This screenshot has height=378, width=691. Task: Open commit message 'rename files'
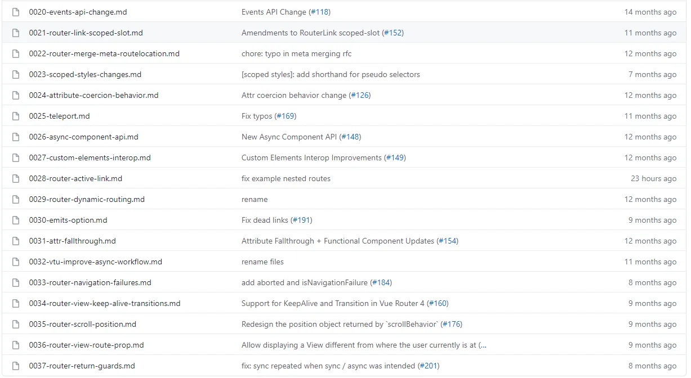(262, 262)
